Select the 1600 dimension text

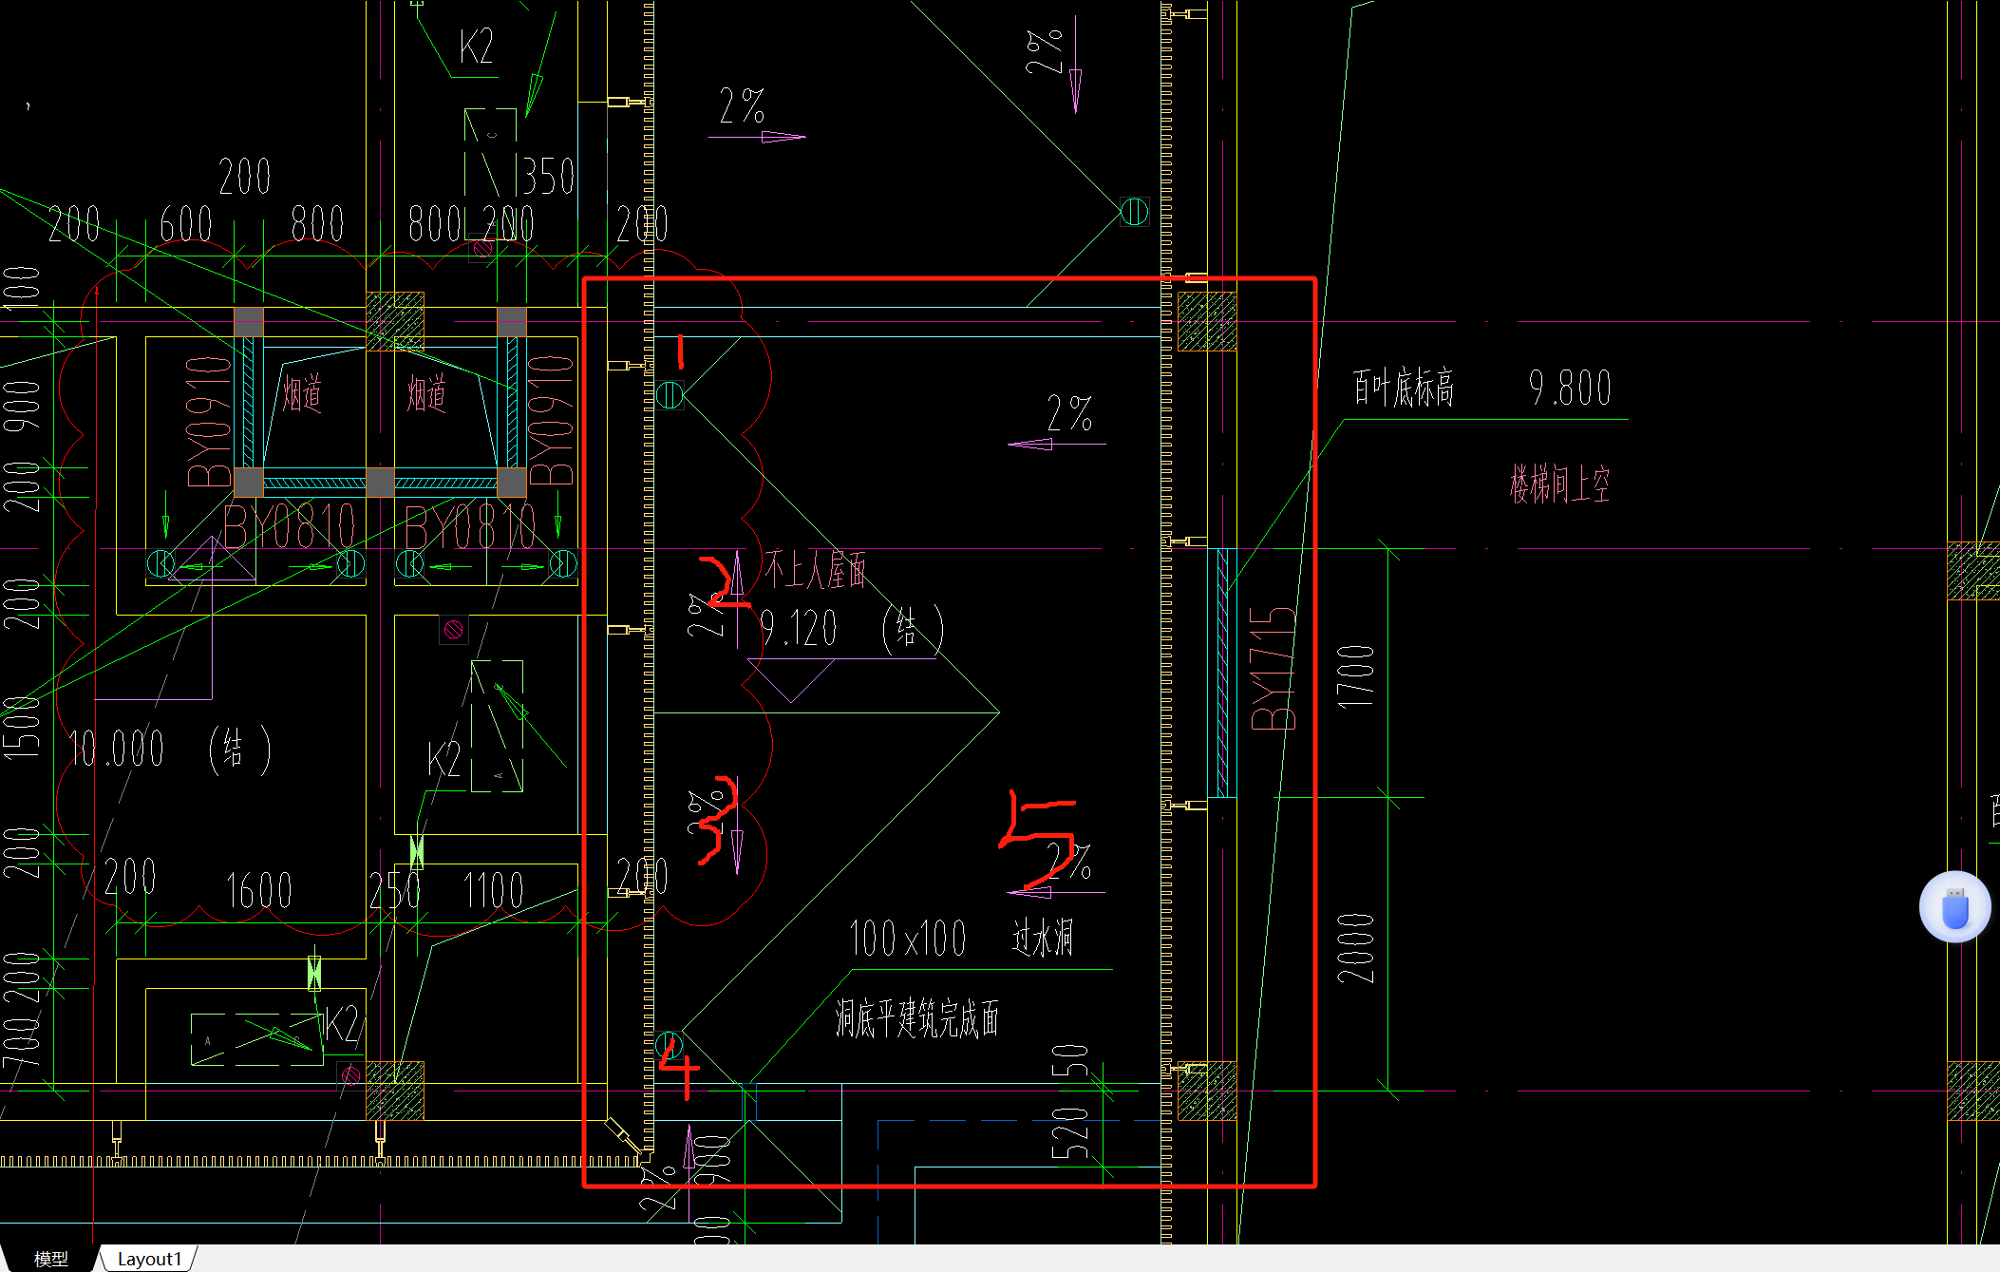click(x=259, y=891)
